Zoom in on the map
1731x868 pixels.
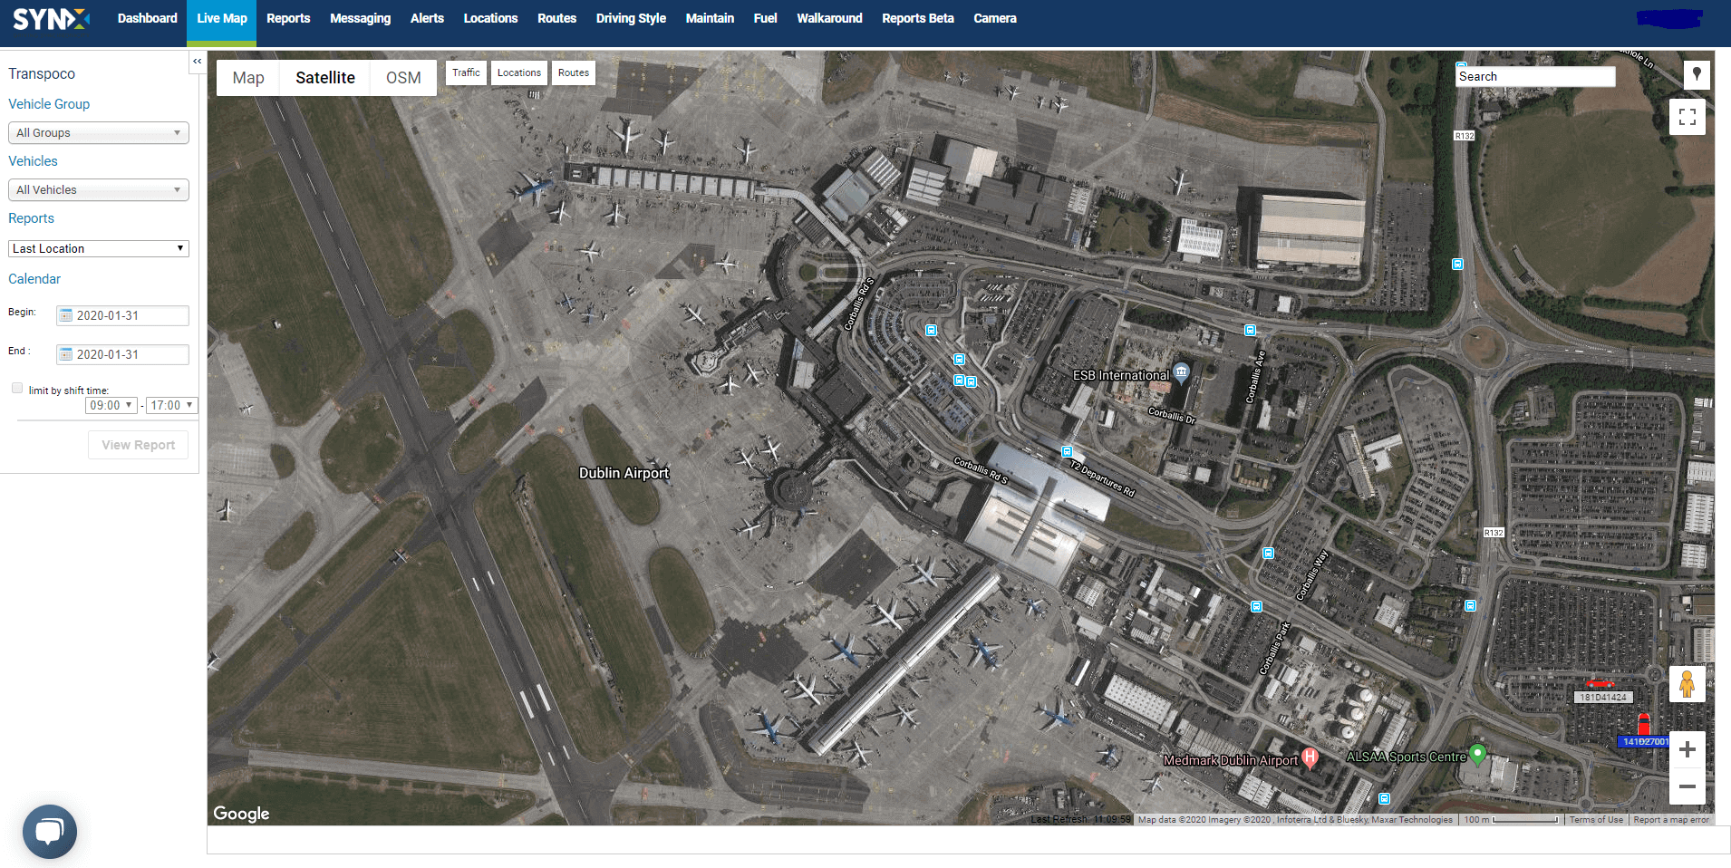click(1687, 749)
